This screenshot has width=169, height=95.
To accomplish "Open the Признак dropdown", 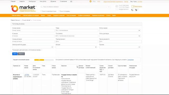I will [x=120, y=47].
